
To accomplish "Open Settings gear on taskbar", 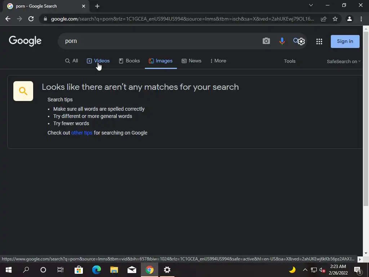I will (167, 270).
